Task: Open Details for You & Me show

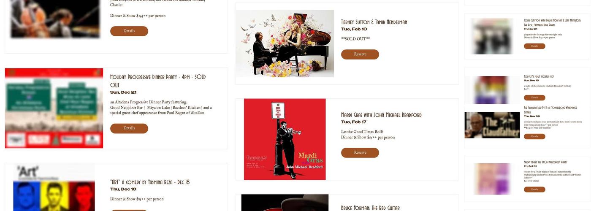Action: (534, 97)
